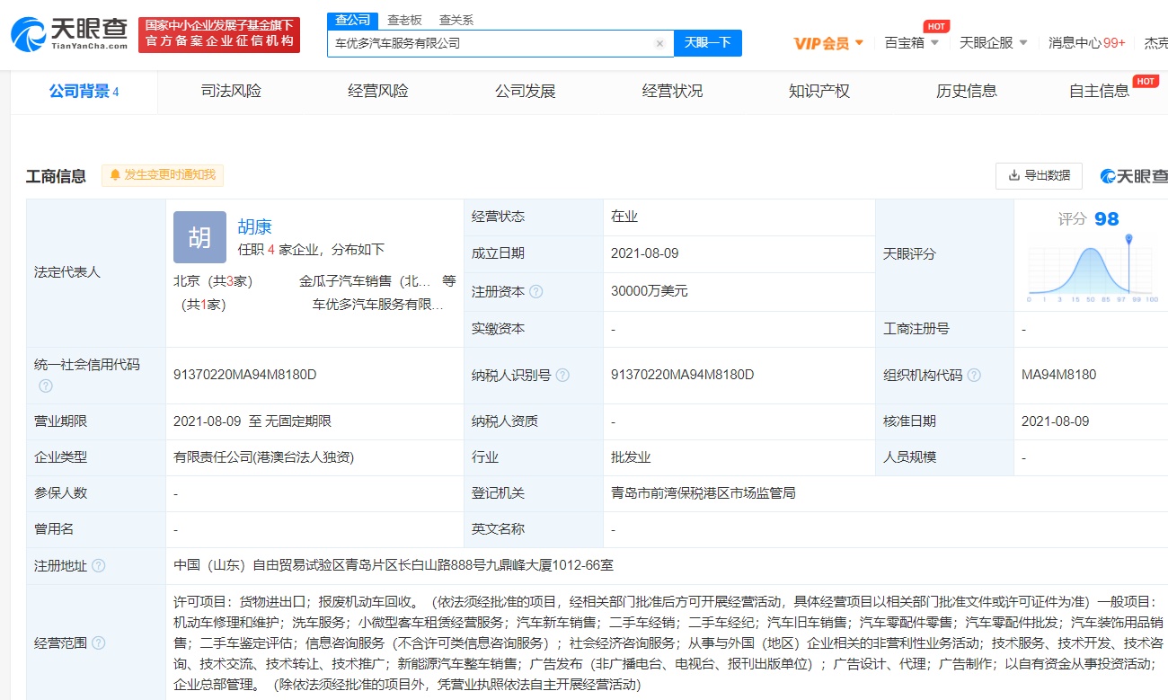Viewport: 1168px width, 700px height.
Task: Click the credit code 91370220MA94M8180D under 统一社会信用代码
Action: 245,375
